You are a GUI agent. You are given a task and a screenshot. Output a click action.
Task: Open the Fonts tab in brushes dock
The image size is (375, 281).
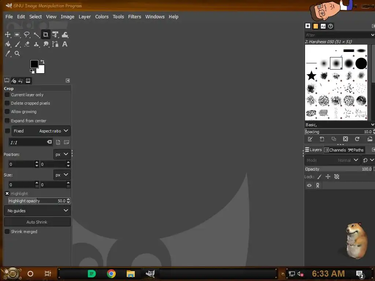click(x=323, y=26)
